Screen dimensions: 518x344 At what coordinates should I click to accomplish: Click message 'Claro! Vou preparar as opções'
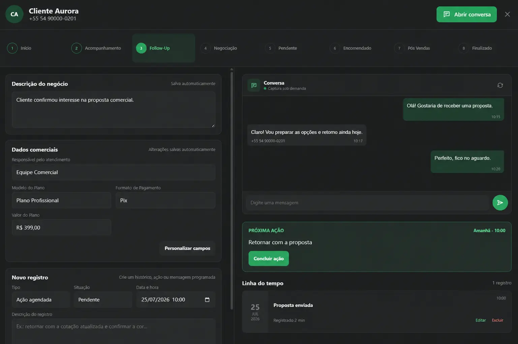click(307, 135)
